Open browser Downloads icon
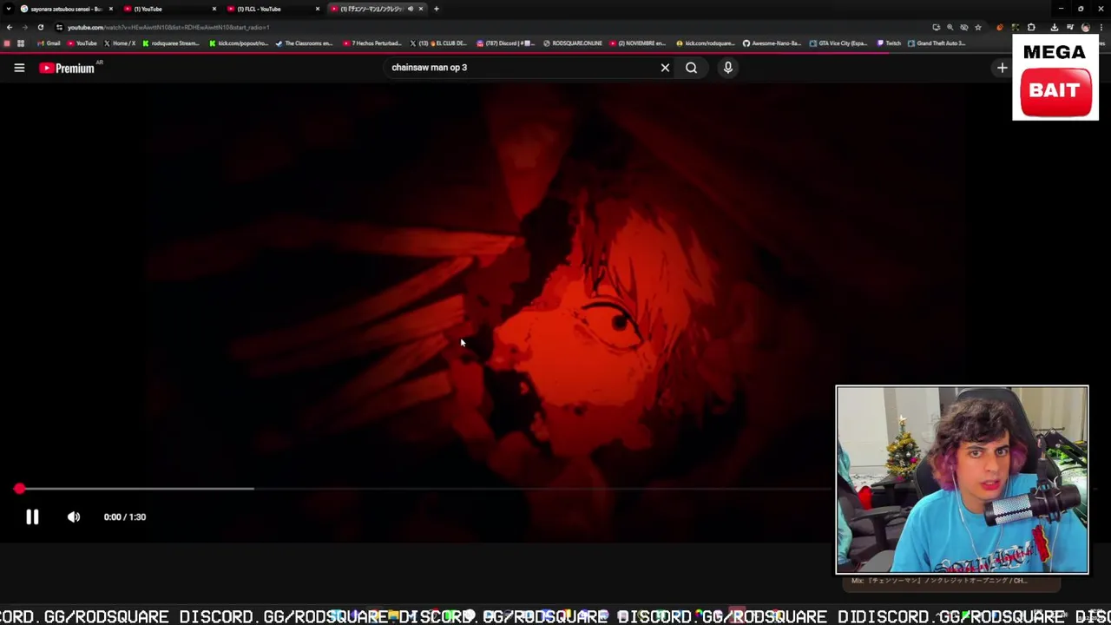1111x625 pixels. (1055, 27)
